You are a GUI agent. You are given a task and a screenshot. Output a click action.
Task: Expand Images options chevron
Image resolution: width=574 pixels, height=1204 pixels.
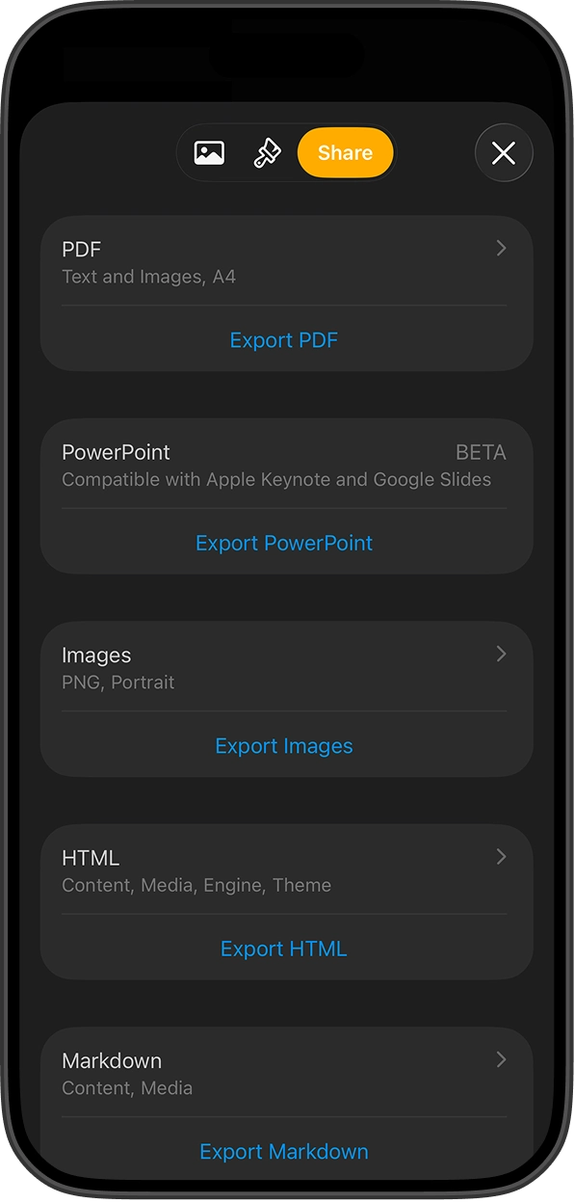coord(501,654)
